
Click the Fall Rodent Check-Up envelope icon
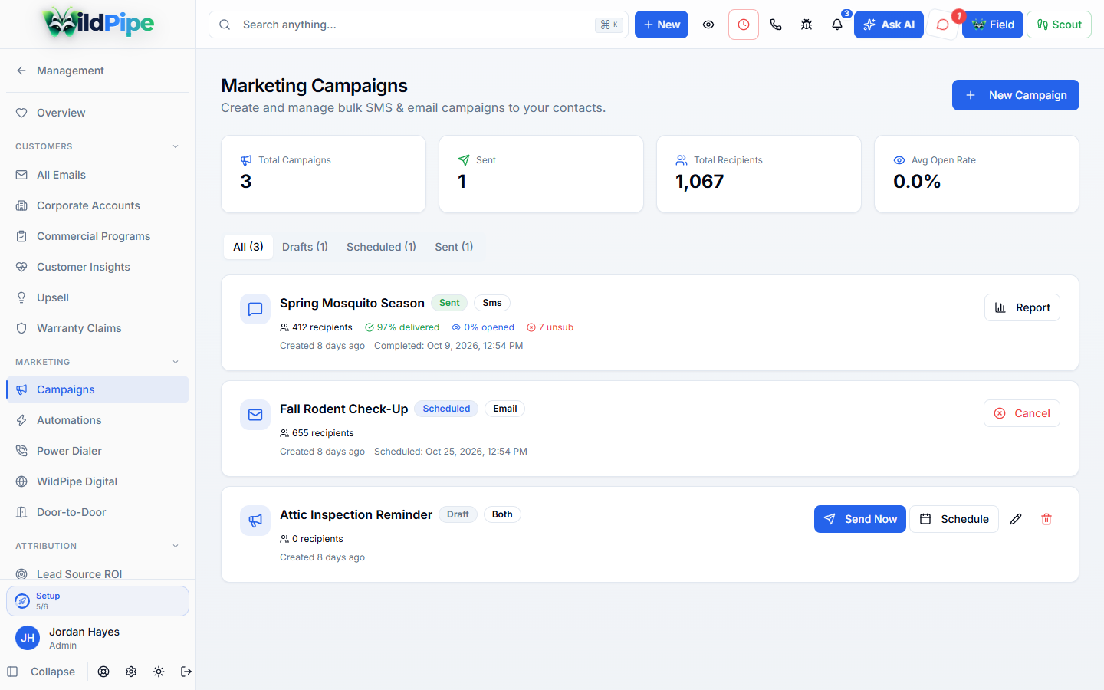click(255, 415)
